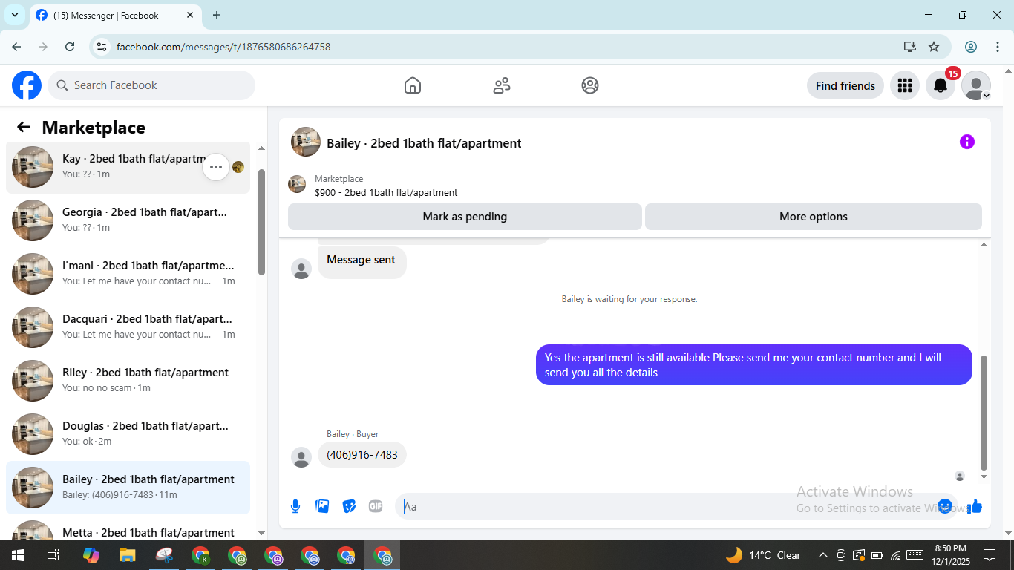1014x570 pixels.
Task: Open Douglas's conversation
Action: pos(128,434)
